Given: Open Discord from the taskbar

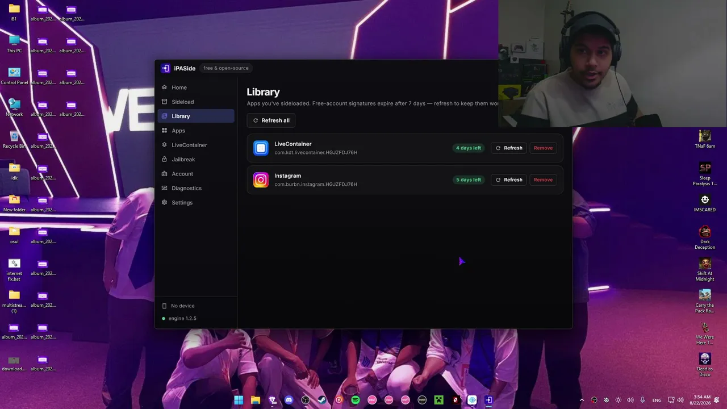Looking at the screenshot, I should point(289,400).
